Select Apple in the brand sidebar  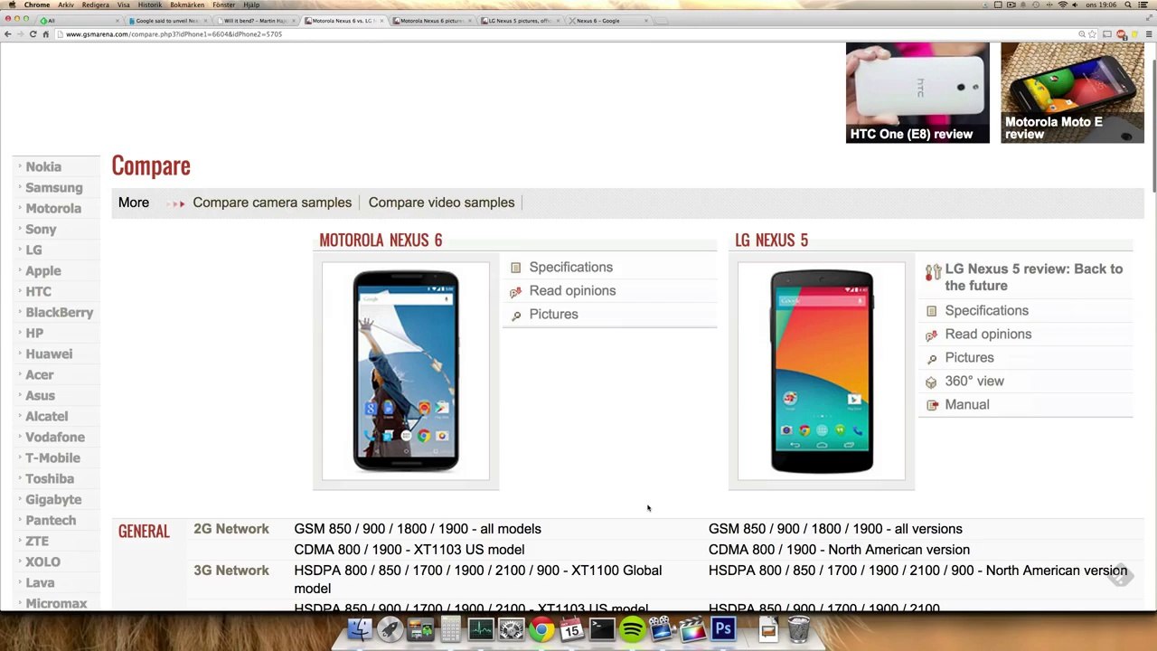[x=43, y=271]
